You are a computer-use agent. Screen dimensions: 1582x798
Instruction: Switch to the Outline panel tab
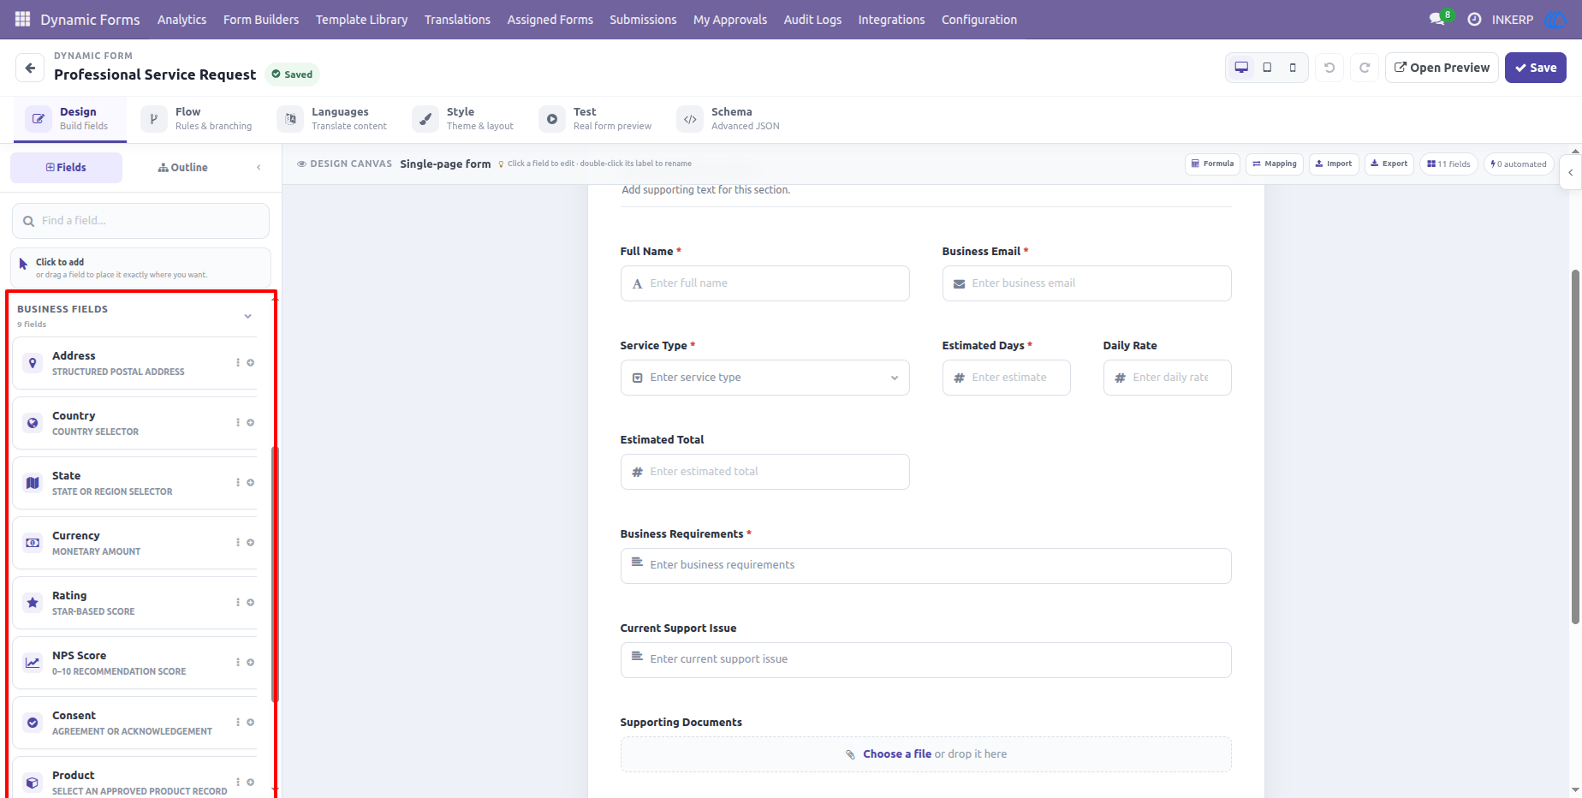[182, 168]
